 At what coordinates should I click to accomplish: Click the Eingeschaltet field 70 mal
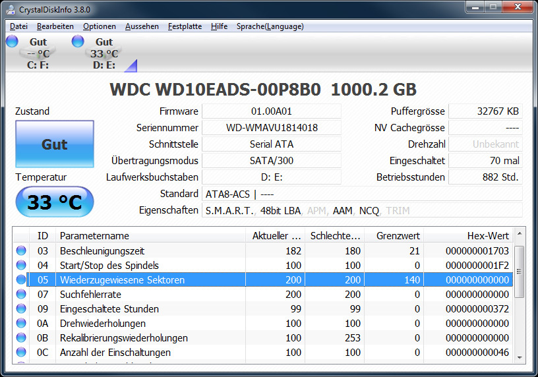pyautogui.click(x=485, y=161)
